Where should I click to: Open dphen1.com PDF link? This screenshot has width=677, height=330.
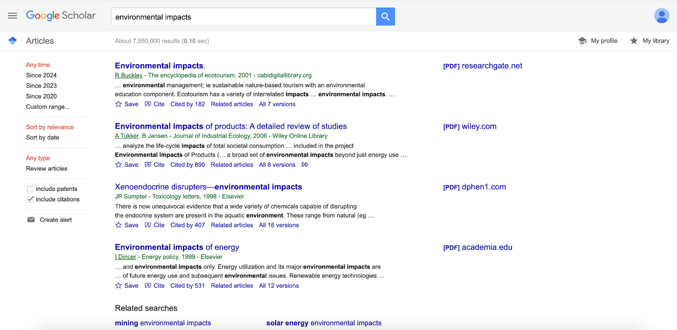tap(474, 187)
